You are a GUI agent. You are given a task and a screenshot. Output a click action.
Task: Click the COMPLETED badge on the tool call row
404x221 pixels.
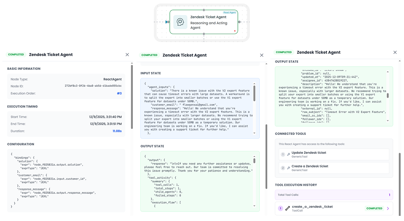point(374,208)
